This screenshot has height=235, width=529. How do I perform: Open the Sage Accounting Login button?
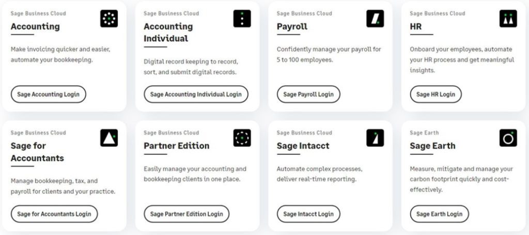point(48,95)
